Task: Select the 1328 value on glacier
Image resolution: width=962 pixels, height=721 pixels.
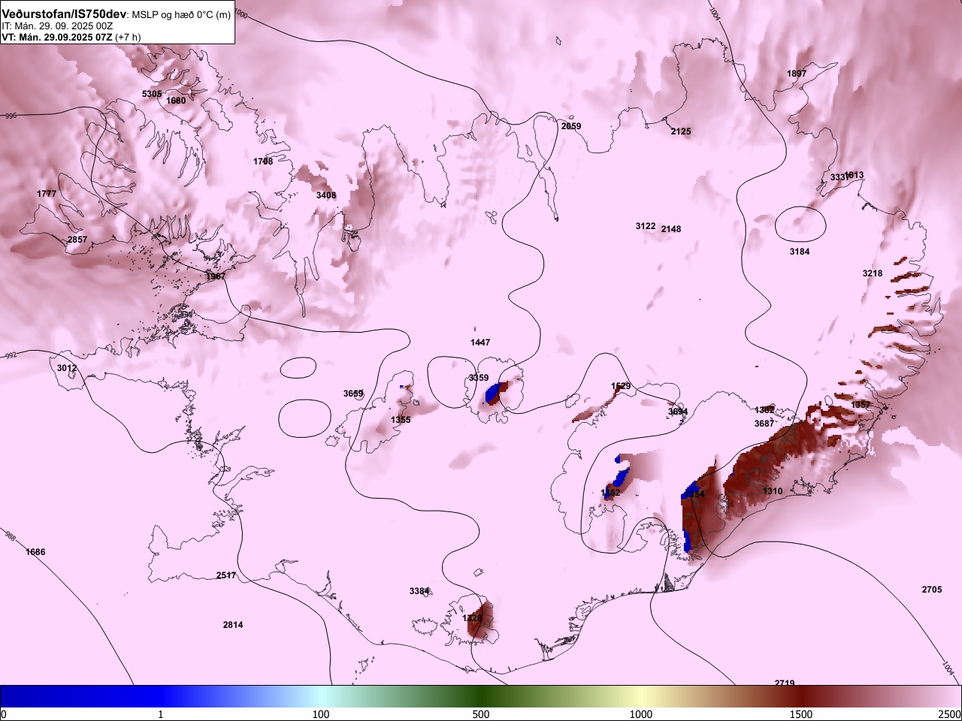Action: tap(472, 618)
